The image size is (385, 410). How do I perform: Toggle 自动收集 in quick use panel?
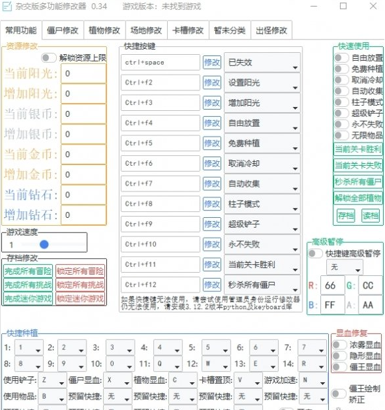tap(341, 91)
